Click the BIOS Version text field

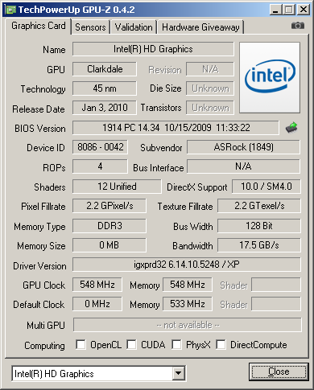[176, 128]
